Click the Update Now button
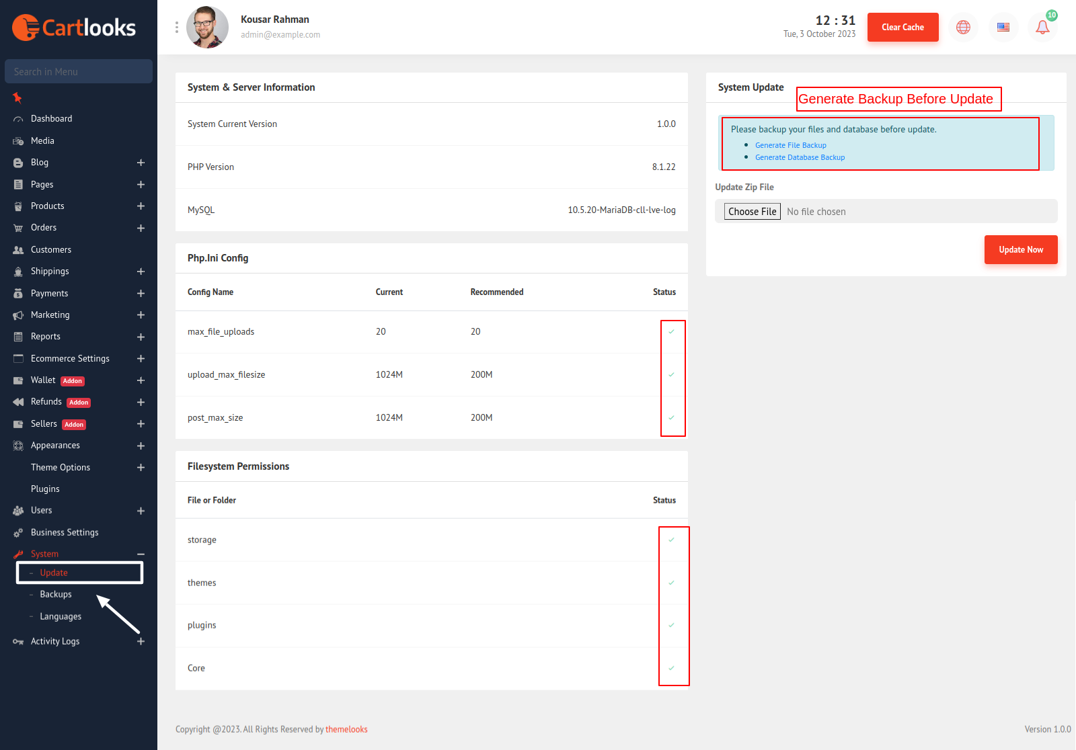The image size is (1076, 750). [1020, 250]
